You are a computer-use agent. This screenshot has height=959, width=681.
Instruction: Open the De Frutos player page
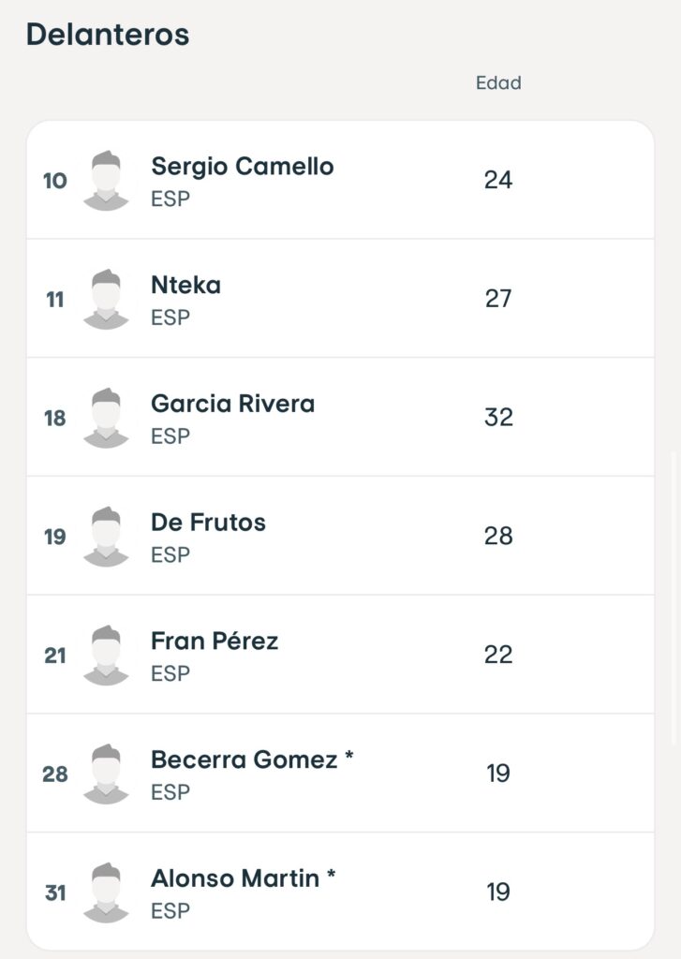(x=208, y=523)
